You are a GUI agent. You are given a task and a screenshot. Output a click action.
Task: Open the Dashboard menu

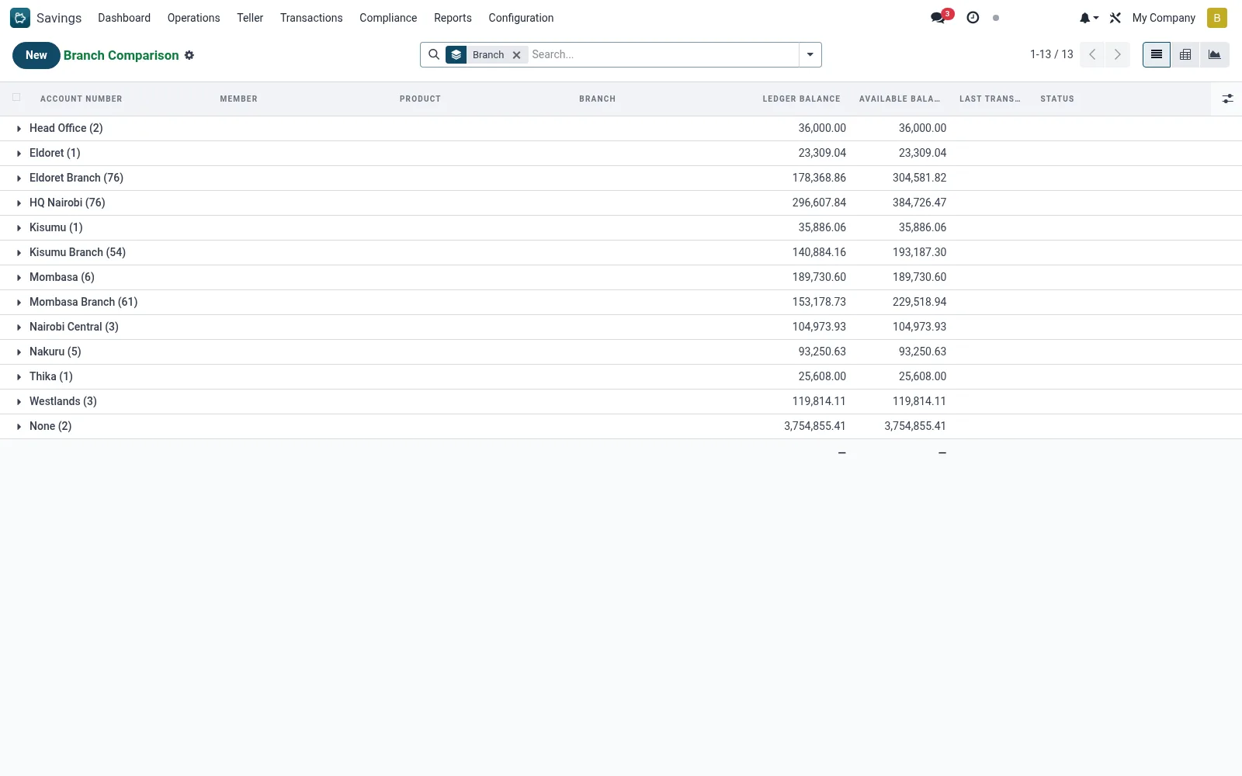(x=124, y=18)
